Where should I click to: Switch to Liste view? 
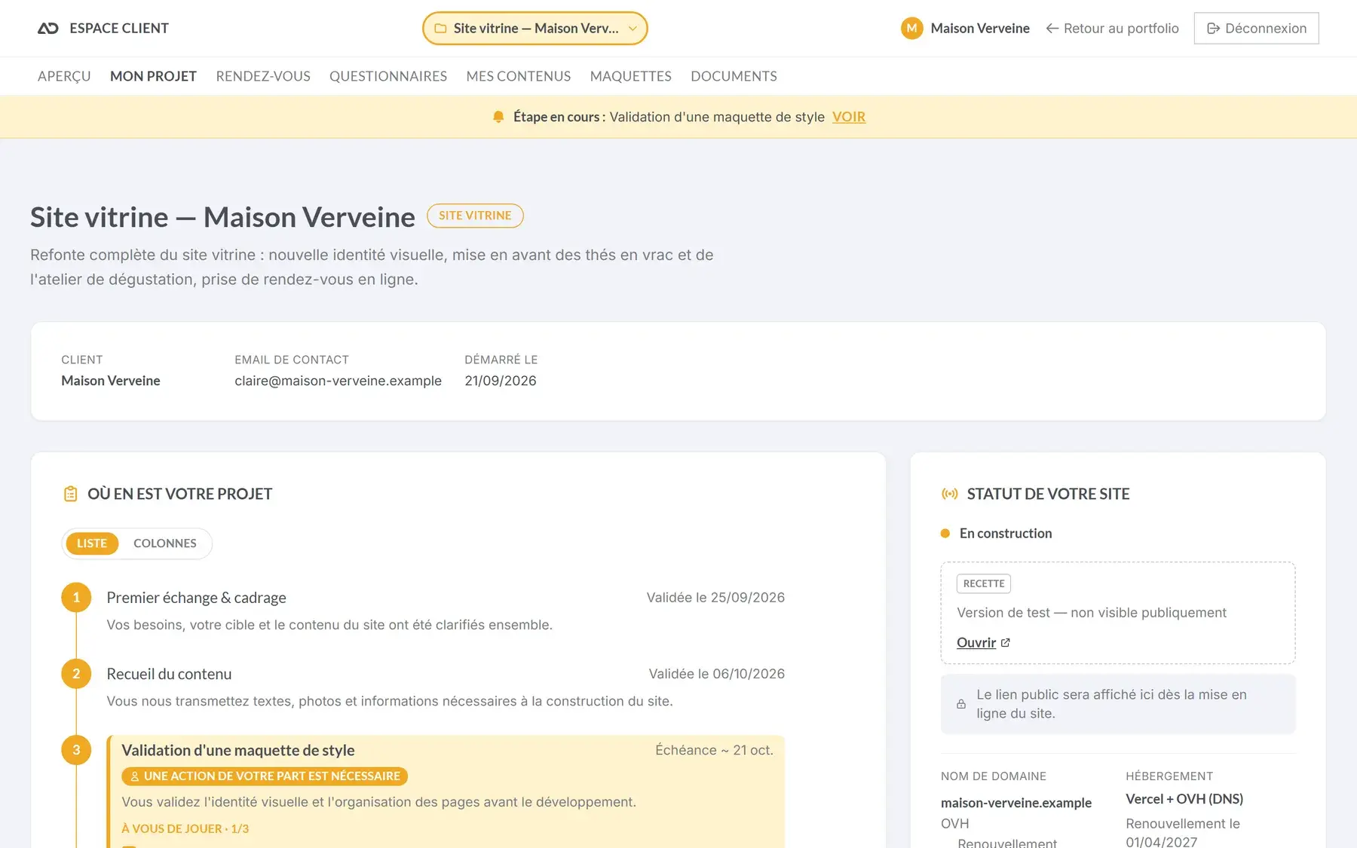(x=92, y=543)
